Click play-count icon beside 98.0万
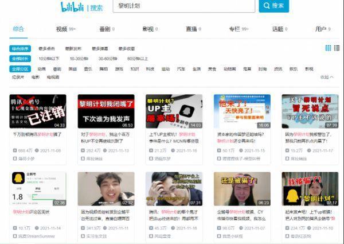Image resolution: width=344 pixels, height=244 pixels. tap(219, 228)
